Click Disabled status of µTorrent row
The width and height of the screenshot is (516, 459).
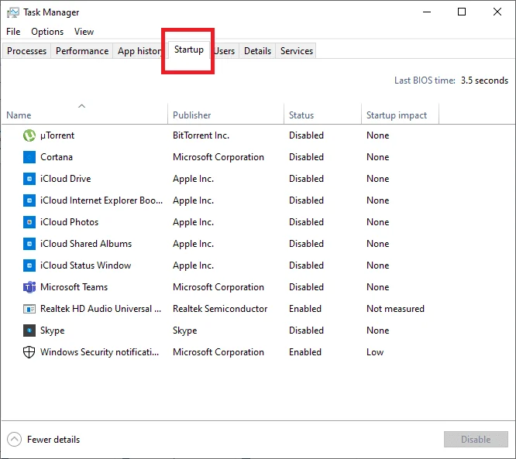(x=306, y=135)
